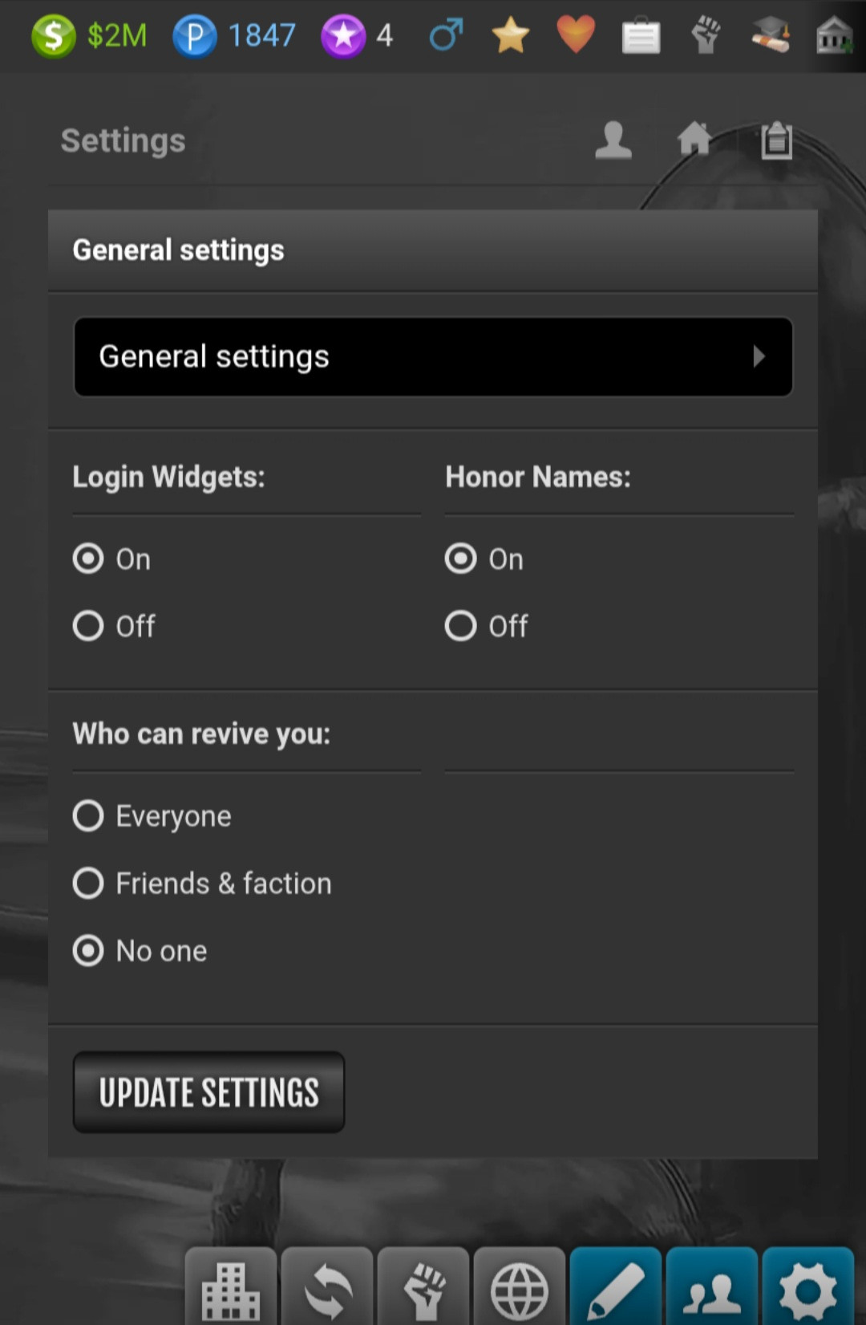Screen dimensions: 866x1325
Task: Open the pencil edit tab
Action: 615,1288
